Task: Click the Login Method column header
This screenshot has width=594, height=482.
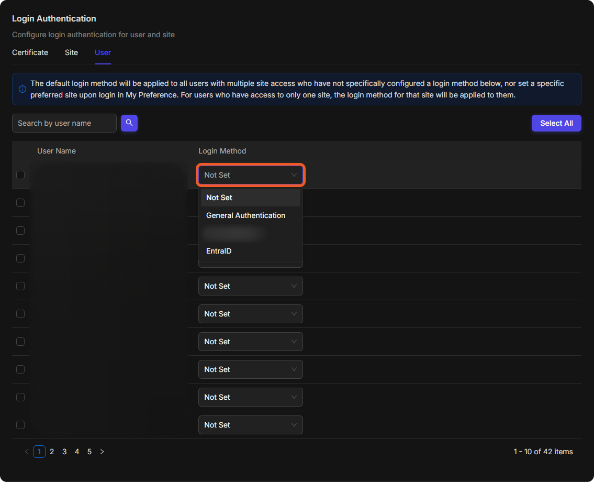Action: click(x=222, y=151)
